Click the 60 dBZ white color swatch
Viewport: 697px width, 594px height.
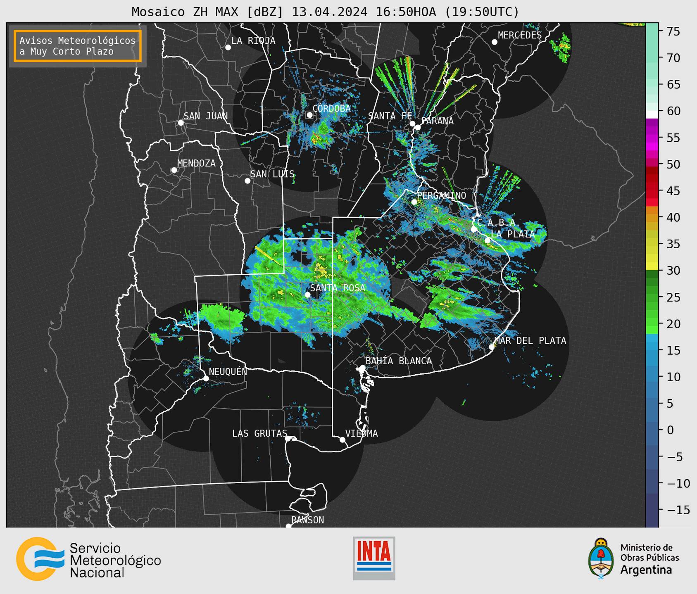[652, 114]
